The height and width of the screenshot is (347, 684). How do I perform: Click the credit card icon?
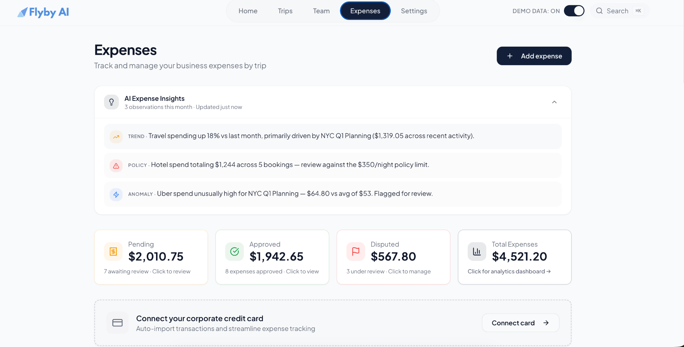[117, 323]
